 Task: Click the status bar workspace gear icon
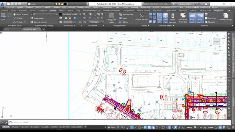coord(195,127)
